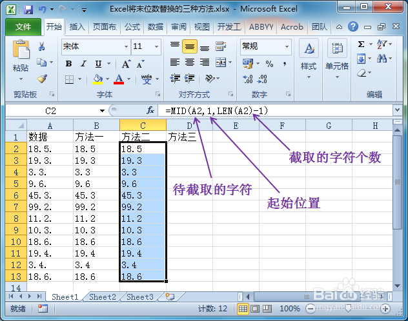The height and width of the screenshot is (321, 408).
Task: Click the Select All corner button
Action: click(16, 126)
